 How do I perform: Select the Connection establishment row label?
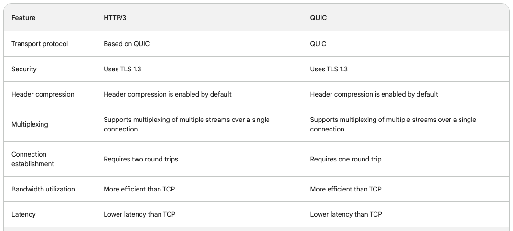(x=32, y=159)
